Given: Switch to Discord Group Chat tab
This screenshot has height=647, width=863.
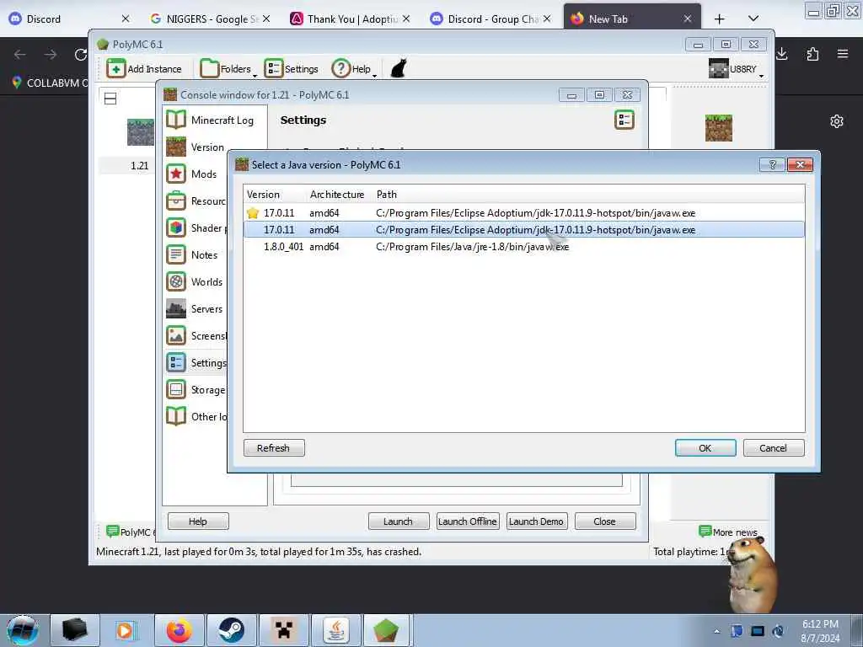Looking at the screenshot, I should (x=490, y=19).
